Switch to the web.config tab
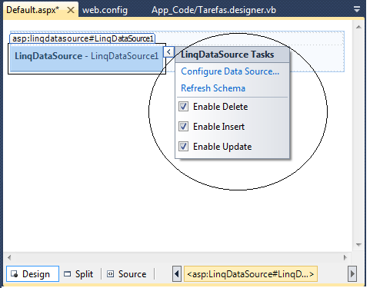The width and height of the screenshot is (370, 288). [x=105, y=10]
